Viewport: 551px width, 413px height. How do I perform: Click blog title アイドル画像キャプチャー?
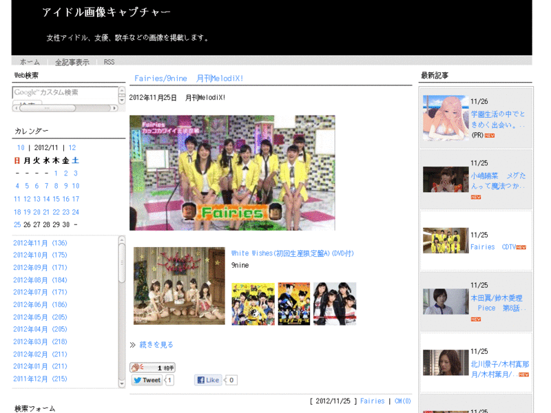(106, 12)
